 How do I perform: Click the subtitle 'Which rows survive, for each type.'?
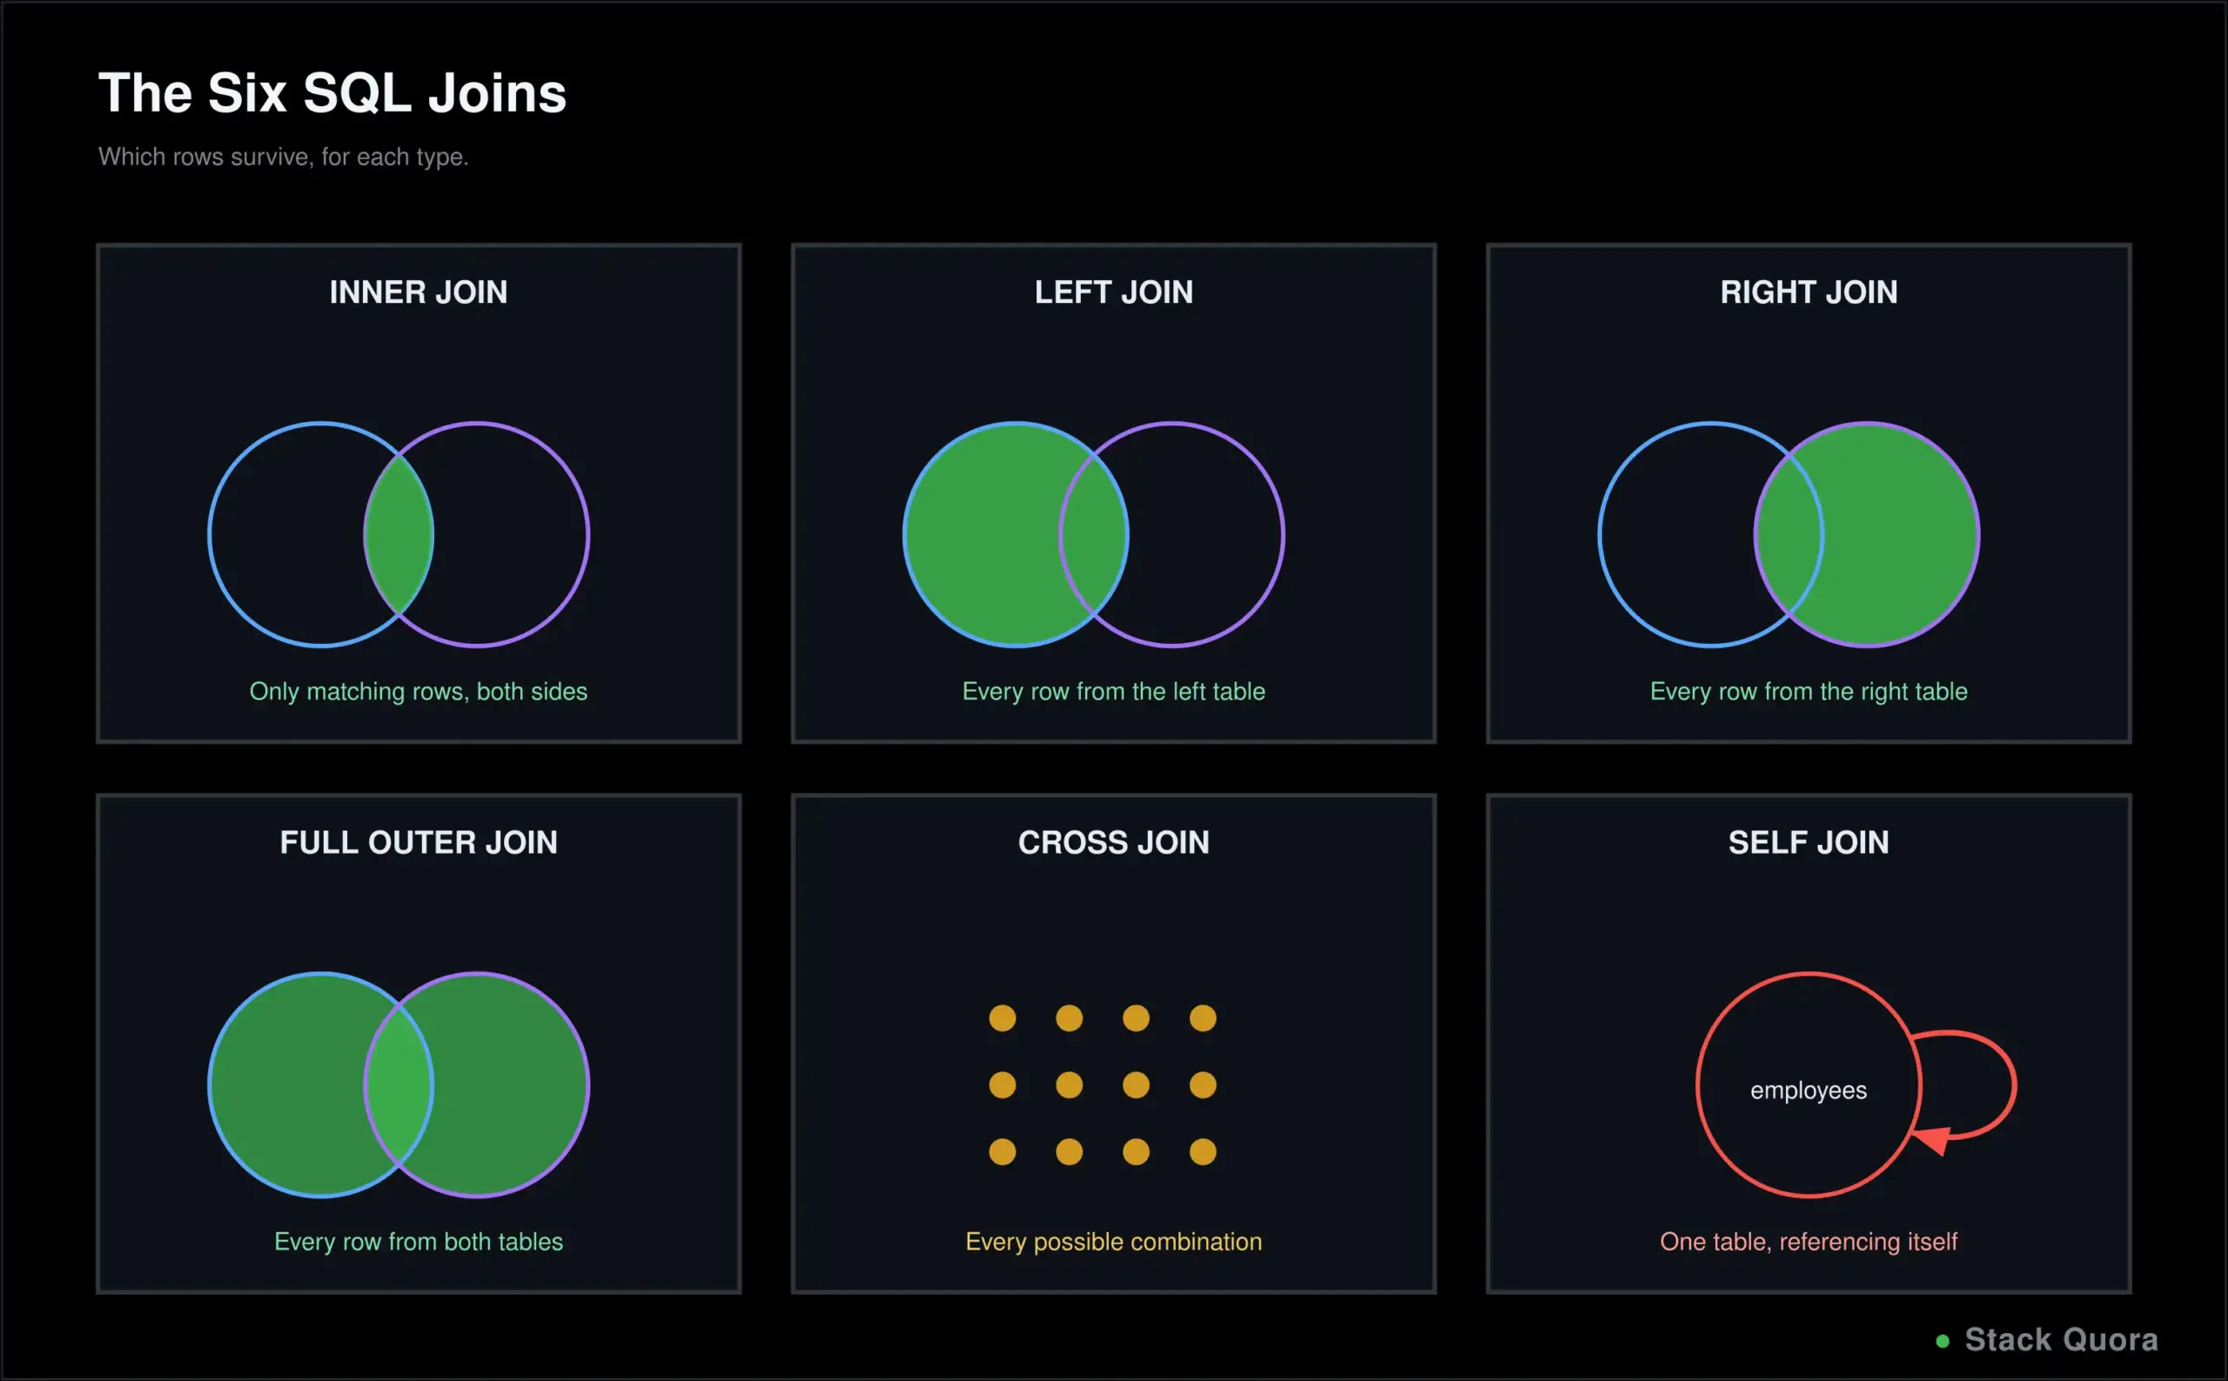pos(283,158)
